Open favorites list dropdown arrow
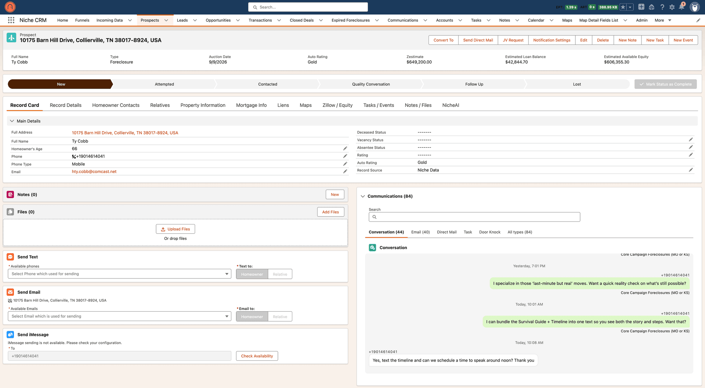 630,7
